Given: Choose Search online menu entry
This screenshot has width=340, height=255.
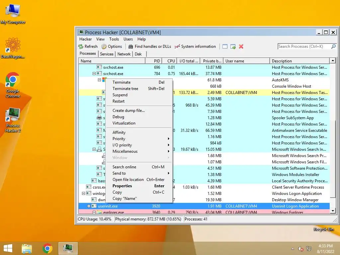Looking at the screenshot, I should pyautogui.click(x=139, y=167).
